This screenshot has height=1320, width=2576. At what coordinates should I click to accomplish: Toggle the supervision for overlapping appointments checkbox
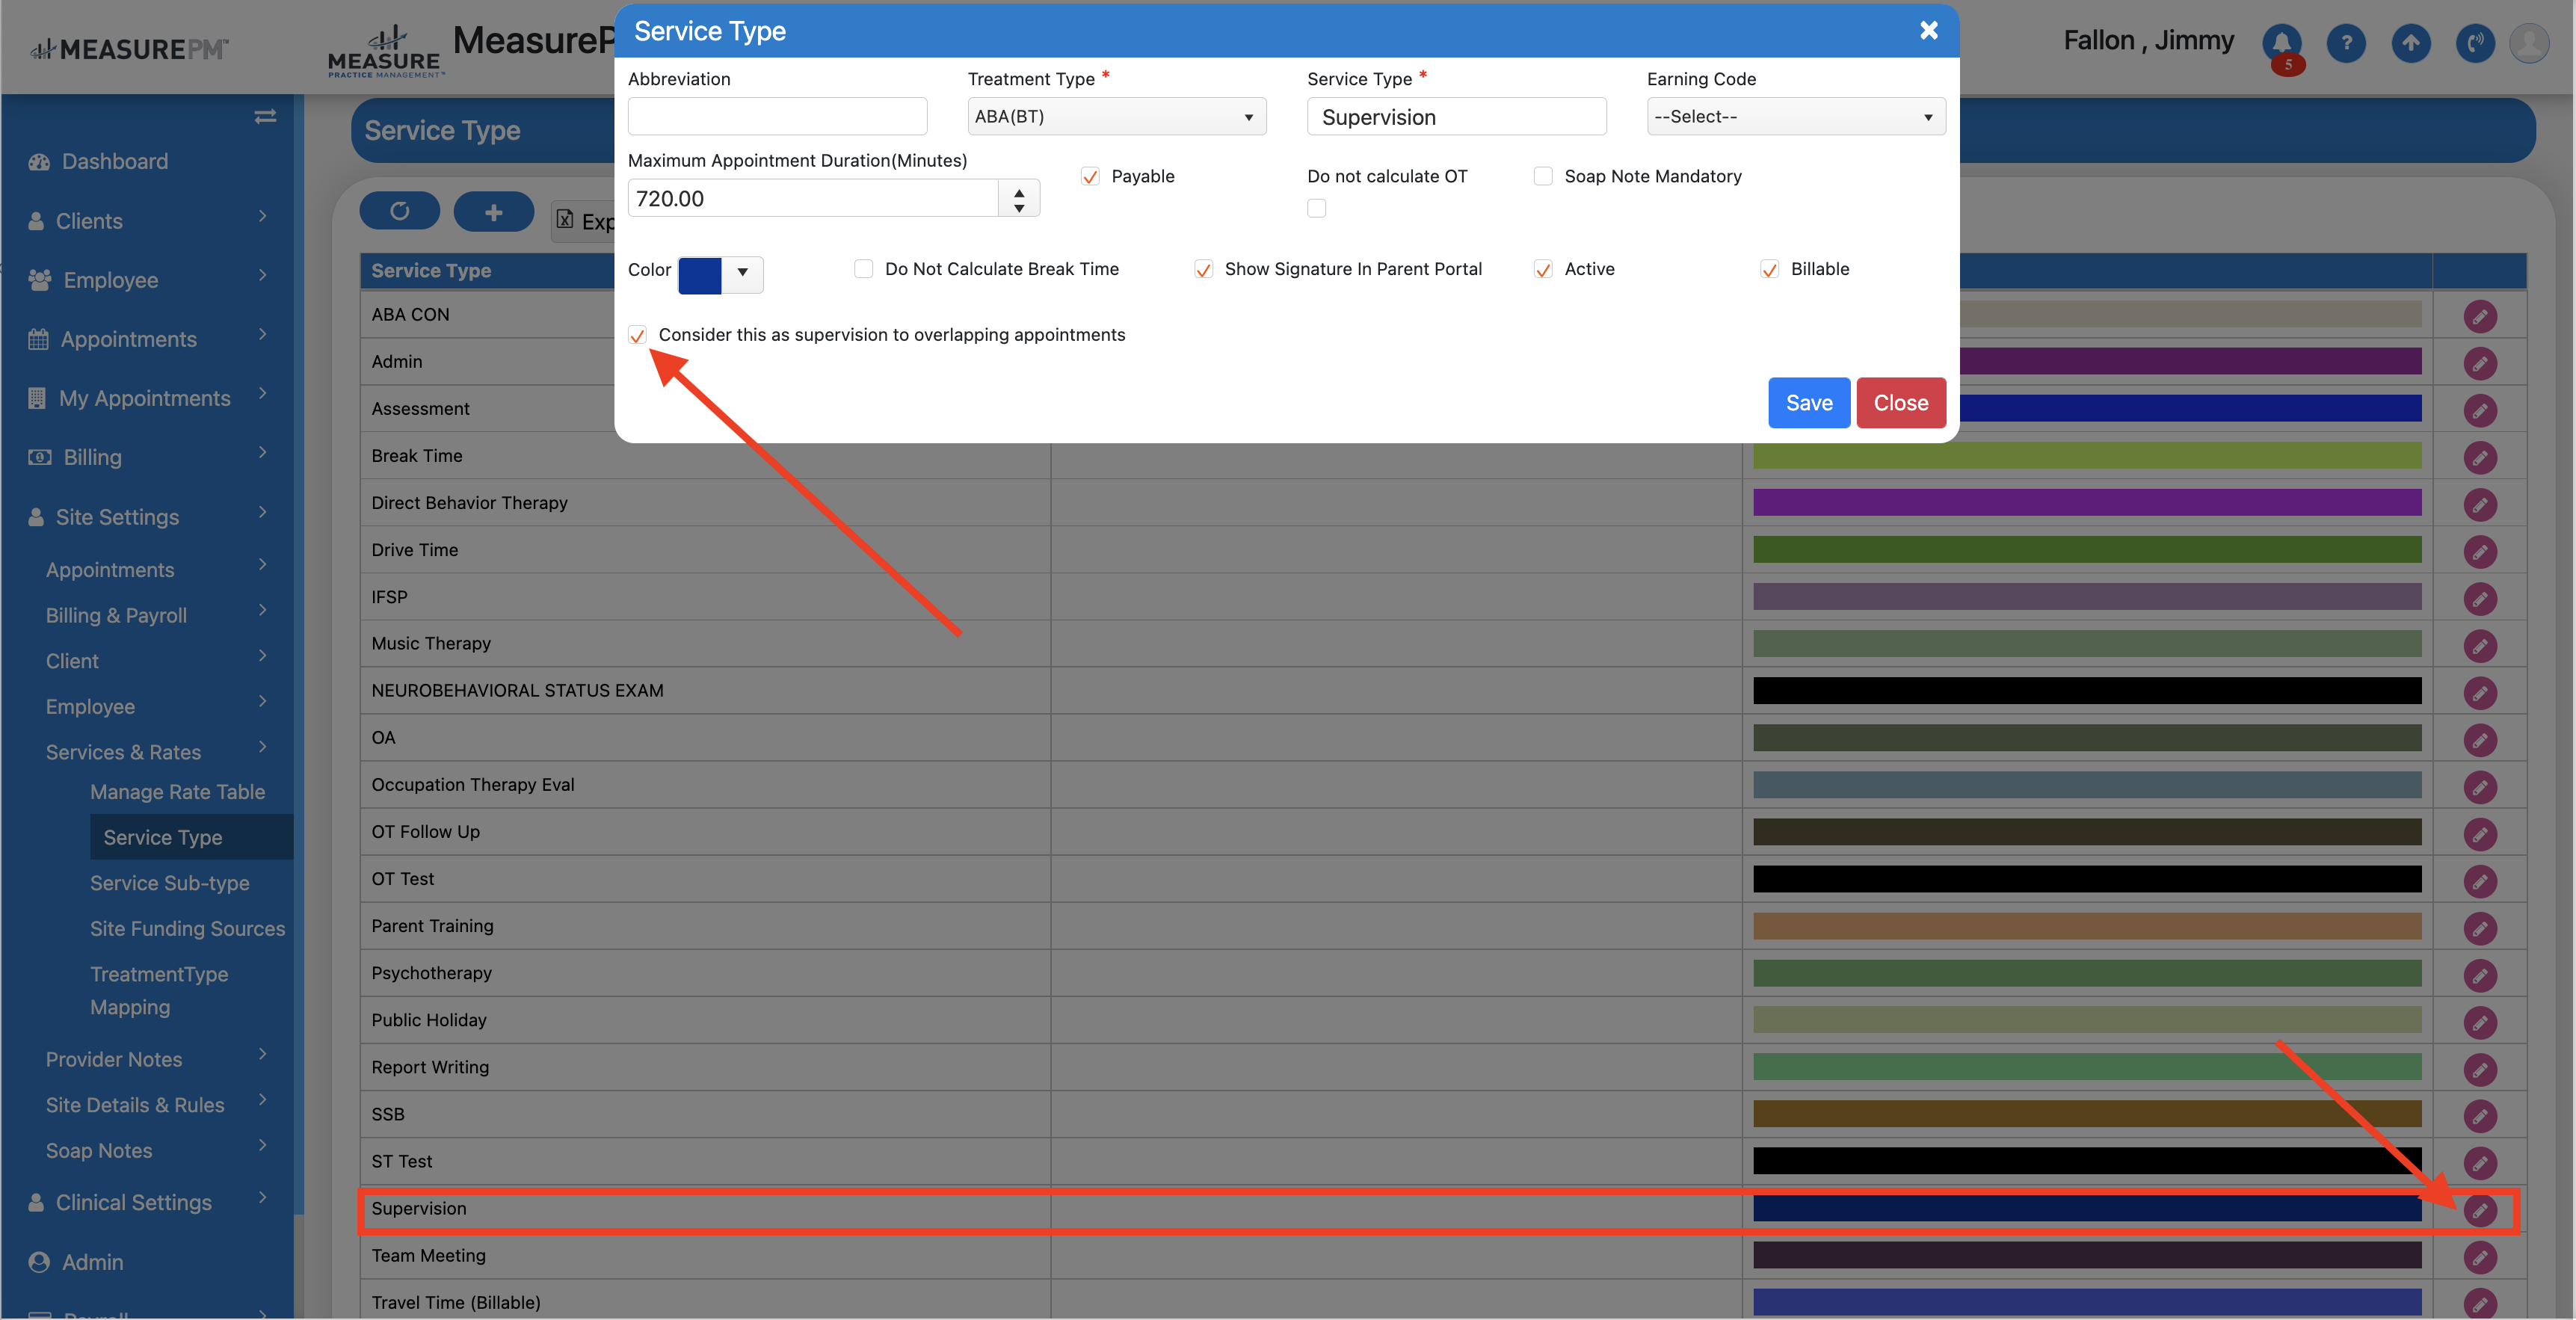[x=637, y=335]
